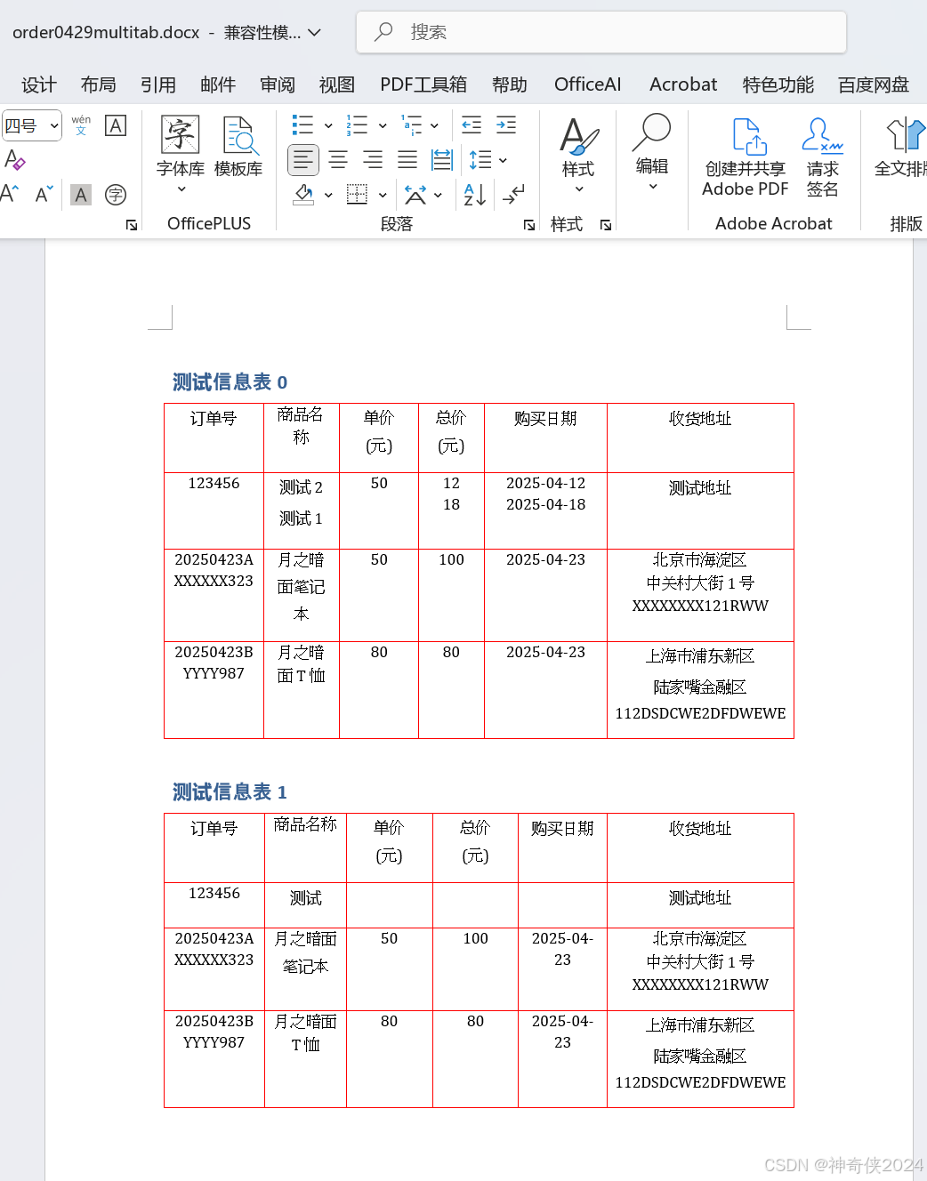
Task: Click 请求签名 request signatures button
Action: pos(822,157)
